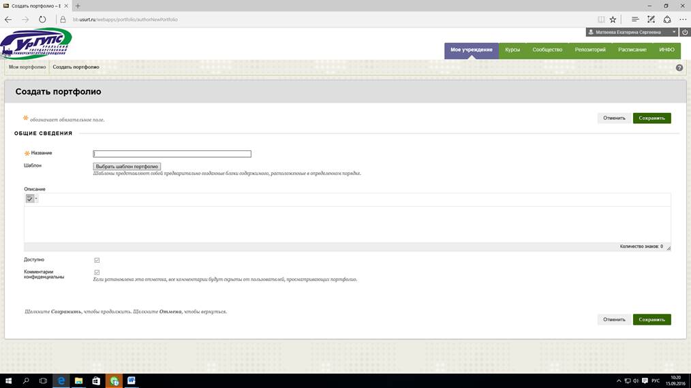Toggle the Доступно checkbox
This screenshot has height=388, width=691.
[97, 260]
